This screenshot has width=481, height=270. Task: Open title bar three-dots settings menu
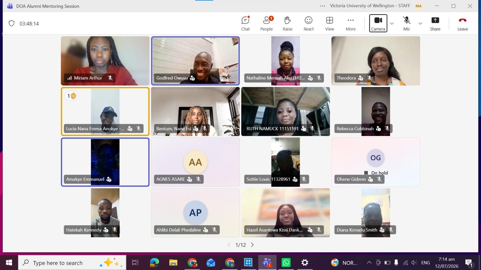pos(323,6)
